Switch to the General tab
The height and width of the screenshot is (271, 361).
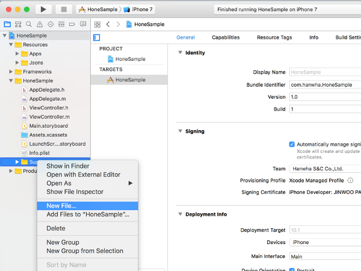[x=185, y=37]
